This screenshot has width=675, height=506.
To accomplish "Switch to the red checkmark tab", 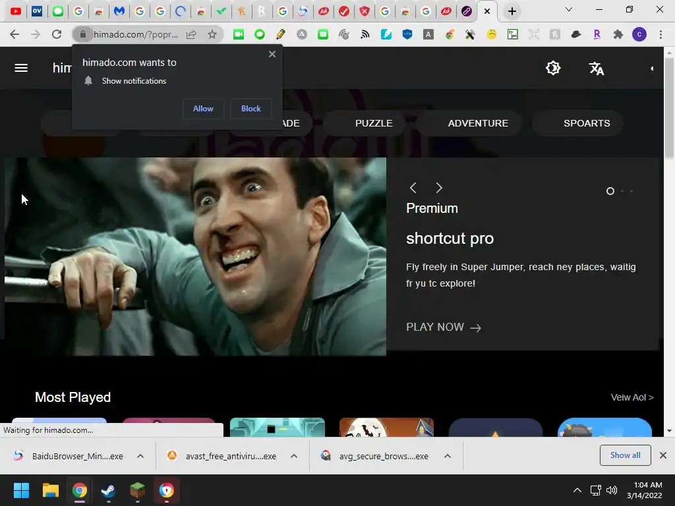I will point(344,11).
